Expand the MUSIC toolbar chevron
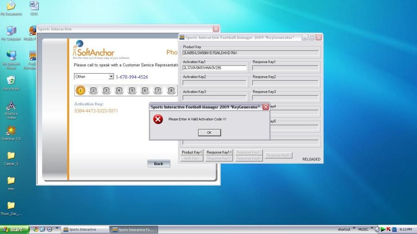Viewport: 417px width, 234px height. point(372,228)
